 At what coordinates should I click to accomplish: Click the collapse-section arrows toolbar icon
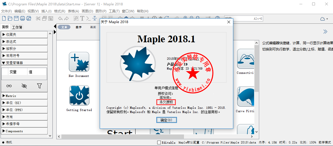tap(95, 19)
